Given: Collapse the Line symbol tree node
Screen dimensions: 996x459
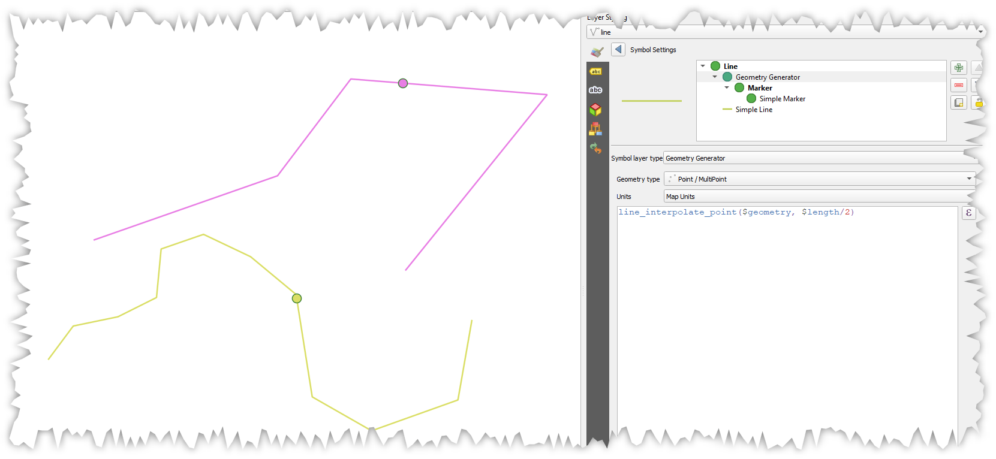Looking at the screenshot, I should [703, 66].
